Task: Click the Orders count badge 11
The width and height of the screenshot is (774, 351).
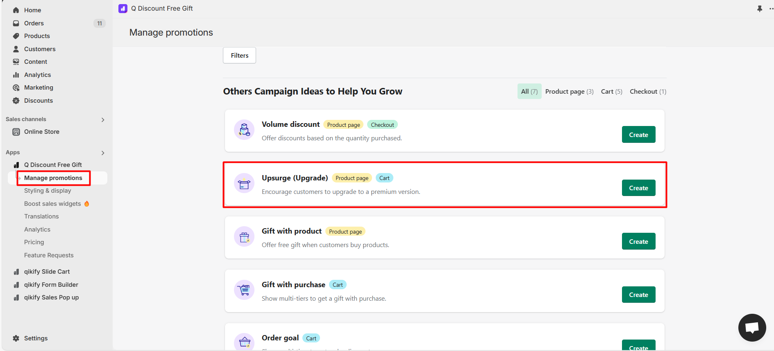Action: click(100, 23)
